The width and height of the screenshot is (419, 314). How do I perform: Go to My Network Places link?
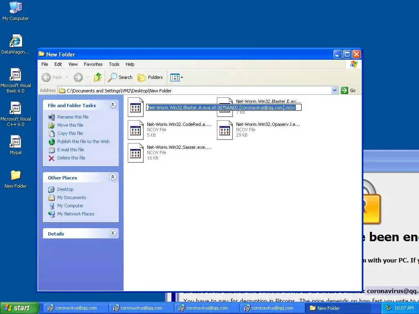(76, 214)
